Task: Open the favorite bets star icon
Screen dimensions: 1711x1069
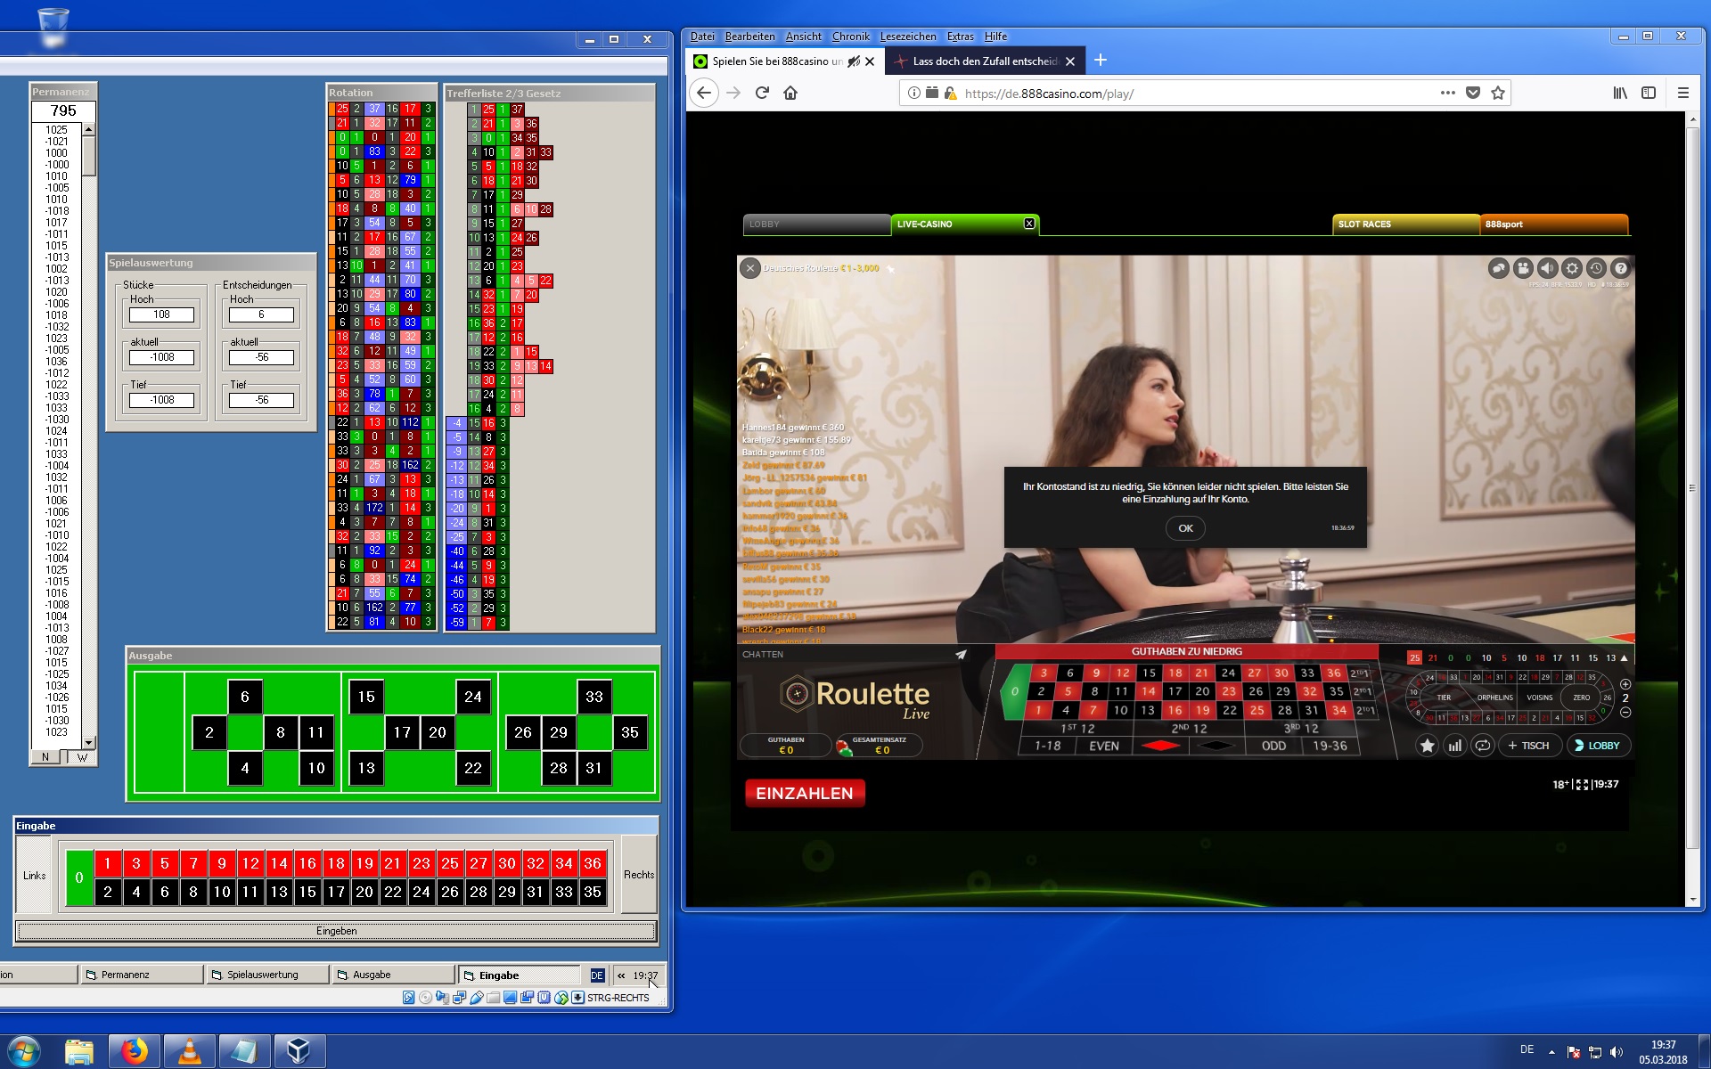Action: point(1427,746)
